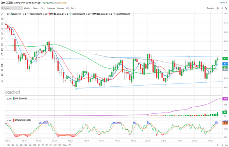229x147 pixels.
Task: Toggle visibility of MA (100, Close, 0)
Action: coord(89,14)
